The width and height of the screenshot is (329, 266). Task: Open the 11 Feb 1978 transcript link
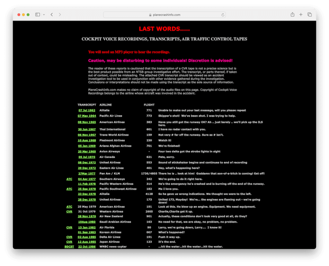(87, 184)
